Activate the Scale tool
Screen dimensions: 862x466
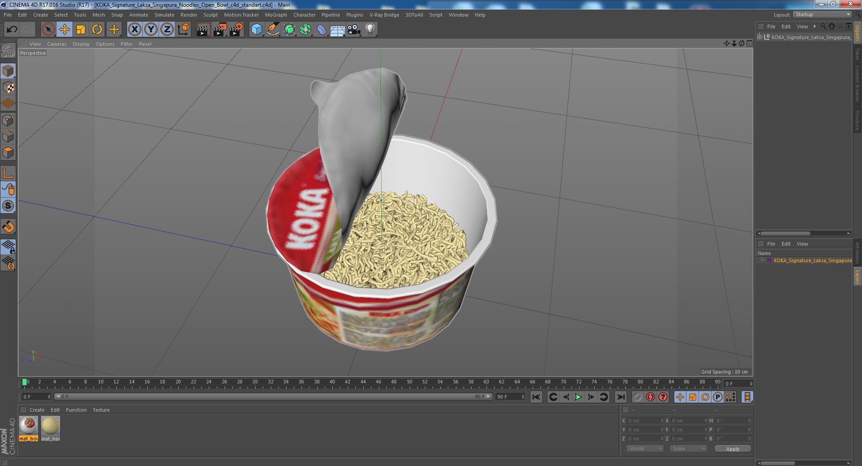81,30
